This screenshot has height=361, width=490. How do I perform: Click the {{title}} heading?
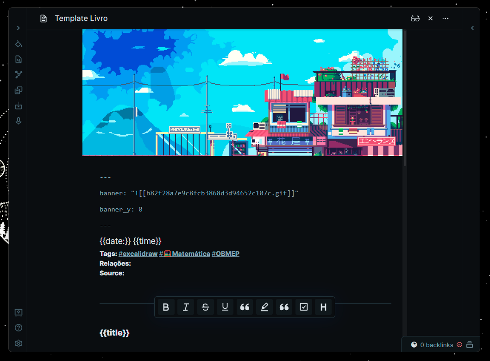coord(114,333)
